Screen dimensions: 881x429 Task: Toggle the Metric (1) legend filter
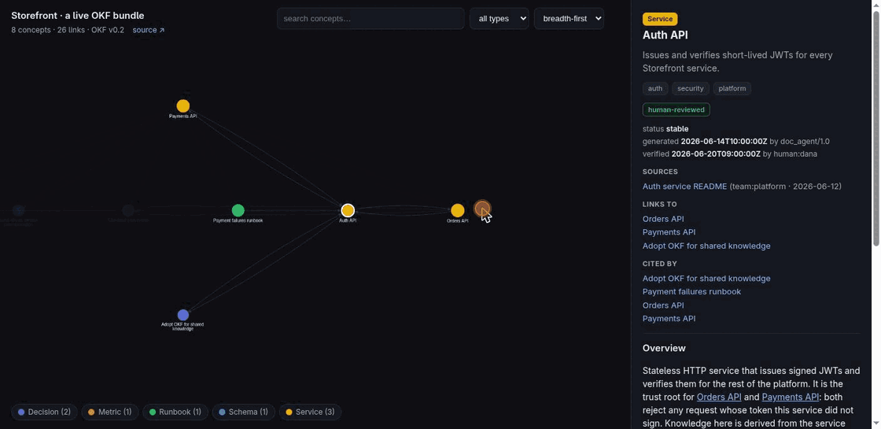coord(109,412)
